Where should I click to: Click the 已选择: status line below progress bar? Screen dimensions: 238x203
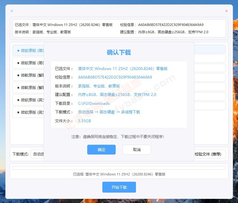click(119, 174)
